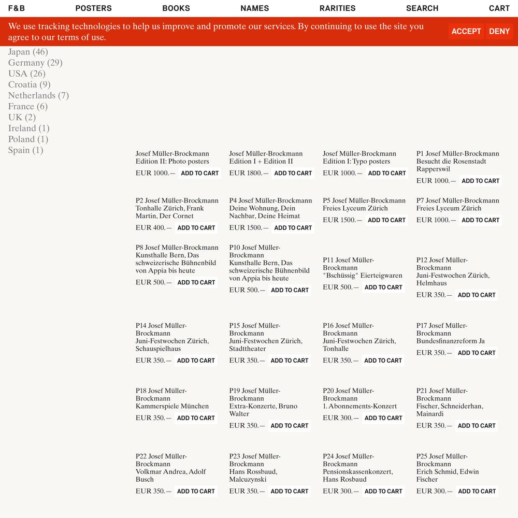This screenshot has height=518, width=518.
Task: Open P17 Bundesfinanzreform Ja listing
Action: 450,333
